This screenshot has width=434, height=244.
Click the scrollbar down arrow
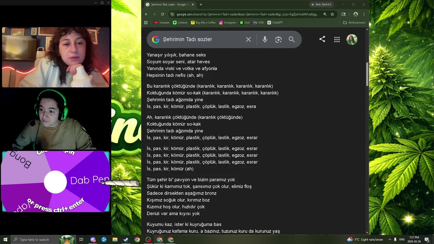pos(367,232)
